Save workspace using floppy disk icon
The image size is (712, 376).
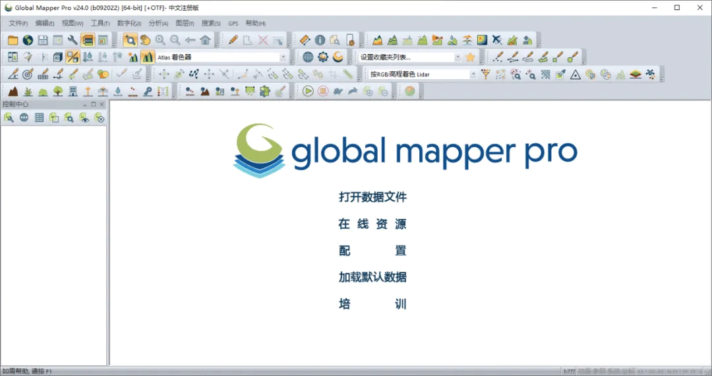point(43,40)
